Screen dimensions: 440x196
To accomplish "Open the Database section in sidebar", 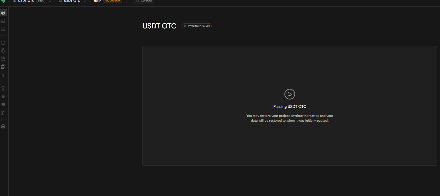I will pyautogui.click(x=3, y=43).
